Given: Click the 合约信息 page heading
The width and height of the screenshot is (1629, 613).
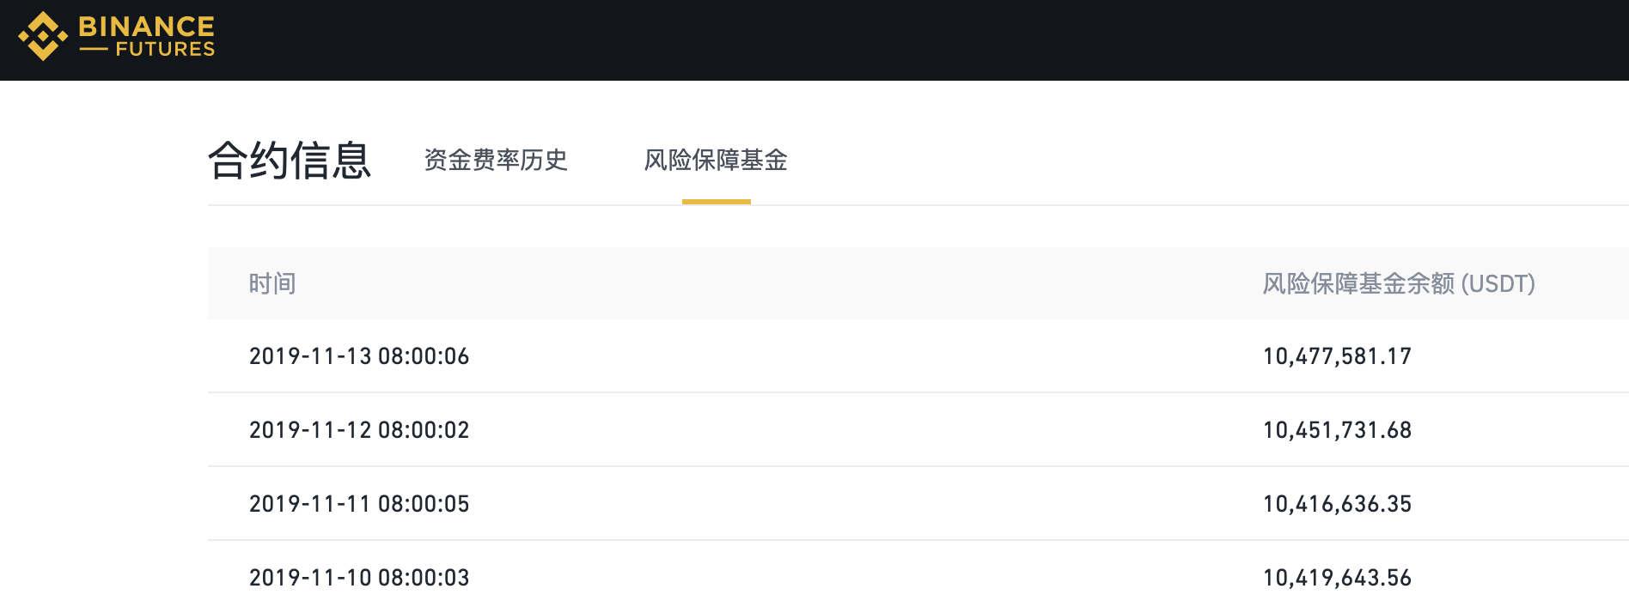Looking at the screenshot, I should click(x=290, y=161).
